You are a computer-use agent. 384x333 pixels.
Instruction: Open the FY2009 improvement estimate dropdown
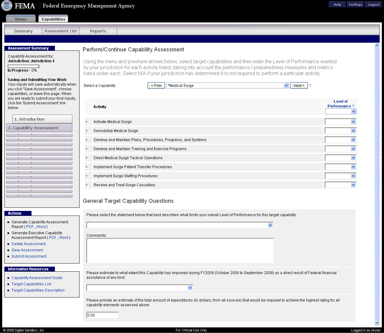(140, 288)
